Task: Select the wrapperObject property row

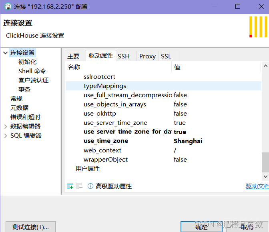Action: coord(163,160)
